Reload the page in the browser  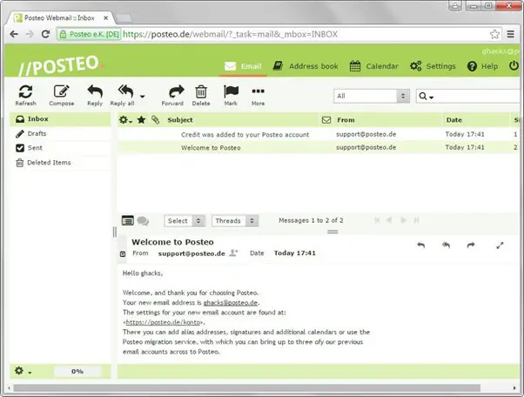pyautogui.click(x=45, y=34)
